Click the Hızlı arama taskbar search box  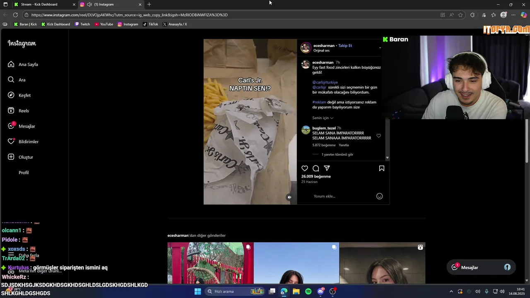click(x=236, y=291)
